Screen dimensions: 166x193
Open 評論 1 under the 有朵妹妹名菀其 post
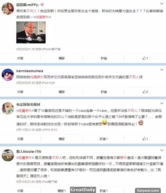(x=103, y=139)
